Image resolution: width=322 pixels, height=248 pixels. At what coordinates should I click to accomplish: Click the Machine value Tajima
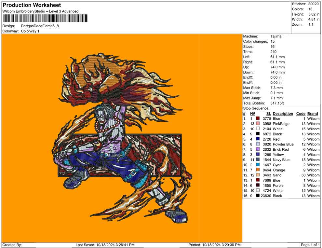pos(276,36)
